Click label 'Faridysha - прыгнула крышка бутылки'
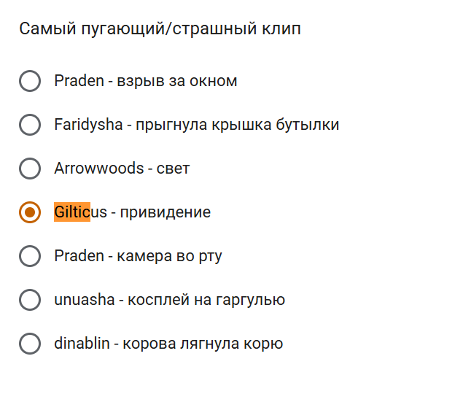 pos(196,125)
